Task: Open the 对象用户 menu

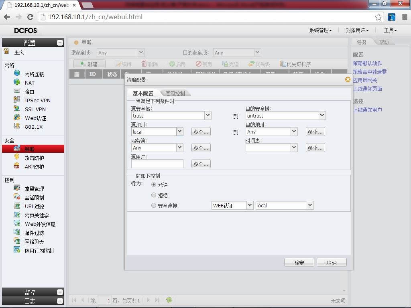Action: click(357, 30)
